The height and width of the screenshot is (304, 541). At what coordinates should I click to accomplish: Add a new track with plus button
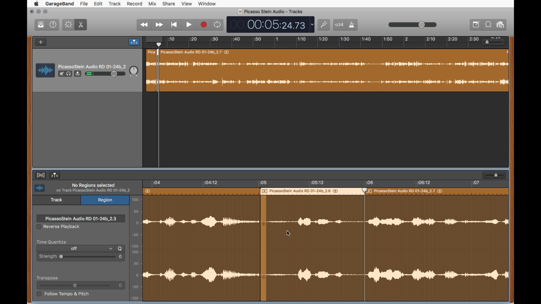click(41, 42)
